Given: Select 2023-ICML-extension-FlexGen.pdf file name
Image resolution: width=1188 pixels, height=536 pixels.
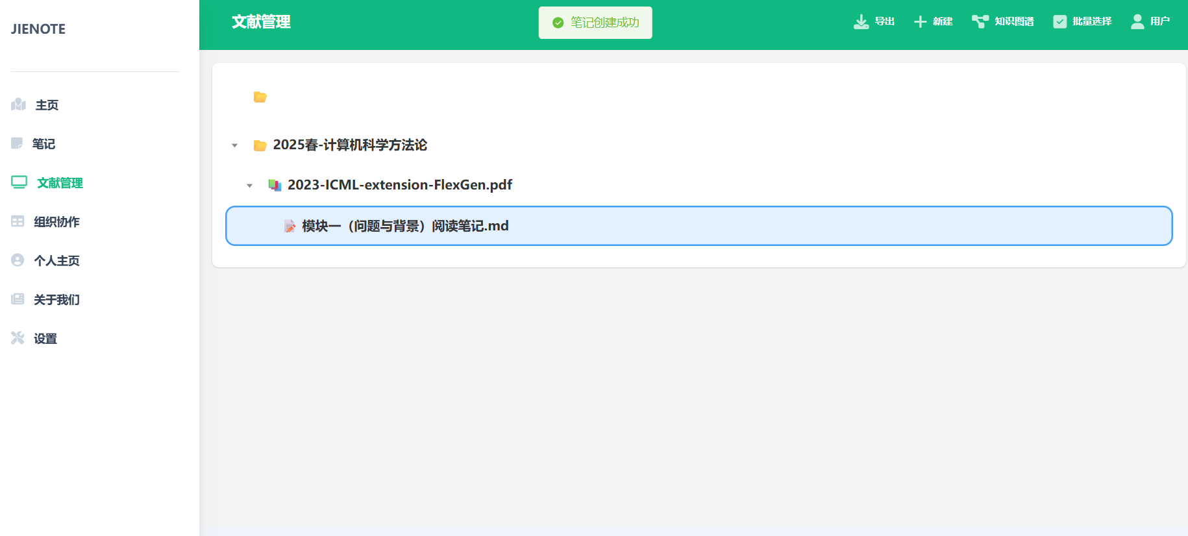Looking at the screenshot, I should point(400,185).
